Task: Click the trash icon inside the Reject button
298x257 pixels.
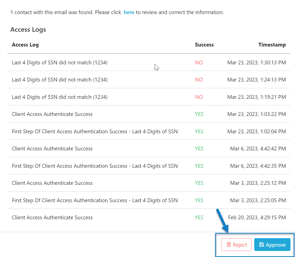Action: pyautogui.click(x=228, y=244)
